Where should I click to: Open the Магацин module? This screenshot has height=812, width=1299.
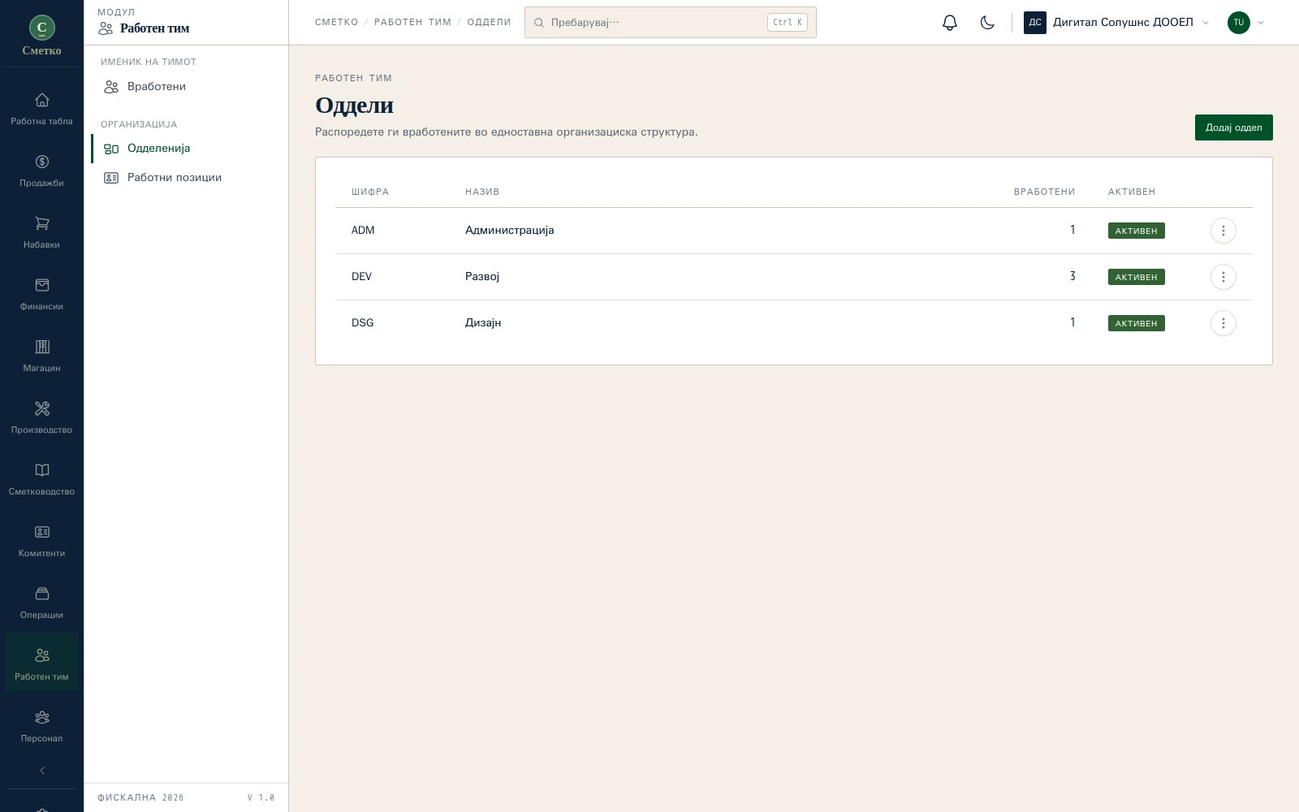(x=41, y=356)
